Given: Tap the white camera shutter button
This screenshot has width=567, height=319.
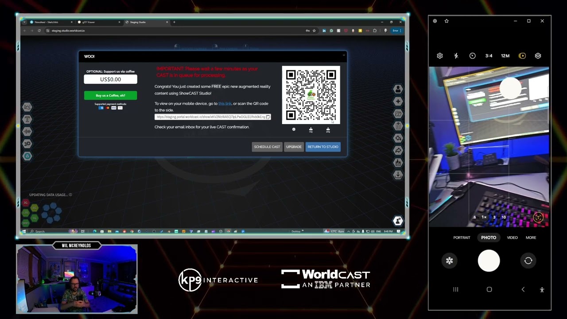Looking at the screenshot, I should click(489, 261).
